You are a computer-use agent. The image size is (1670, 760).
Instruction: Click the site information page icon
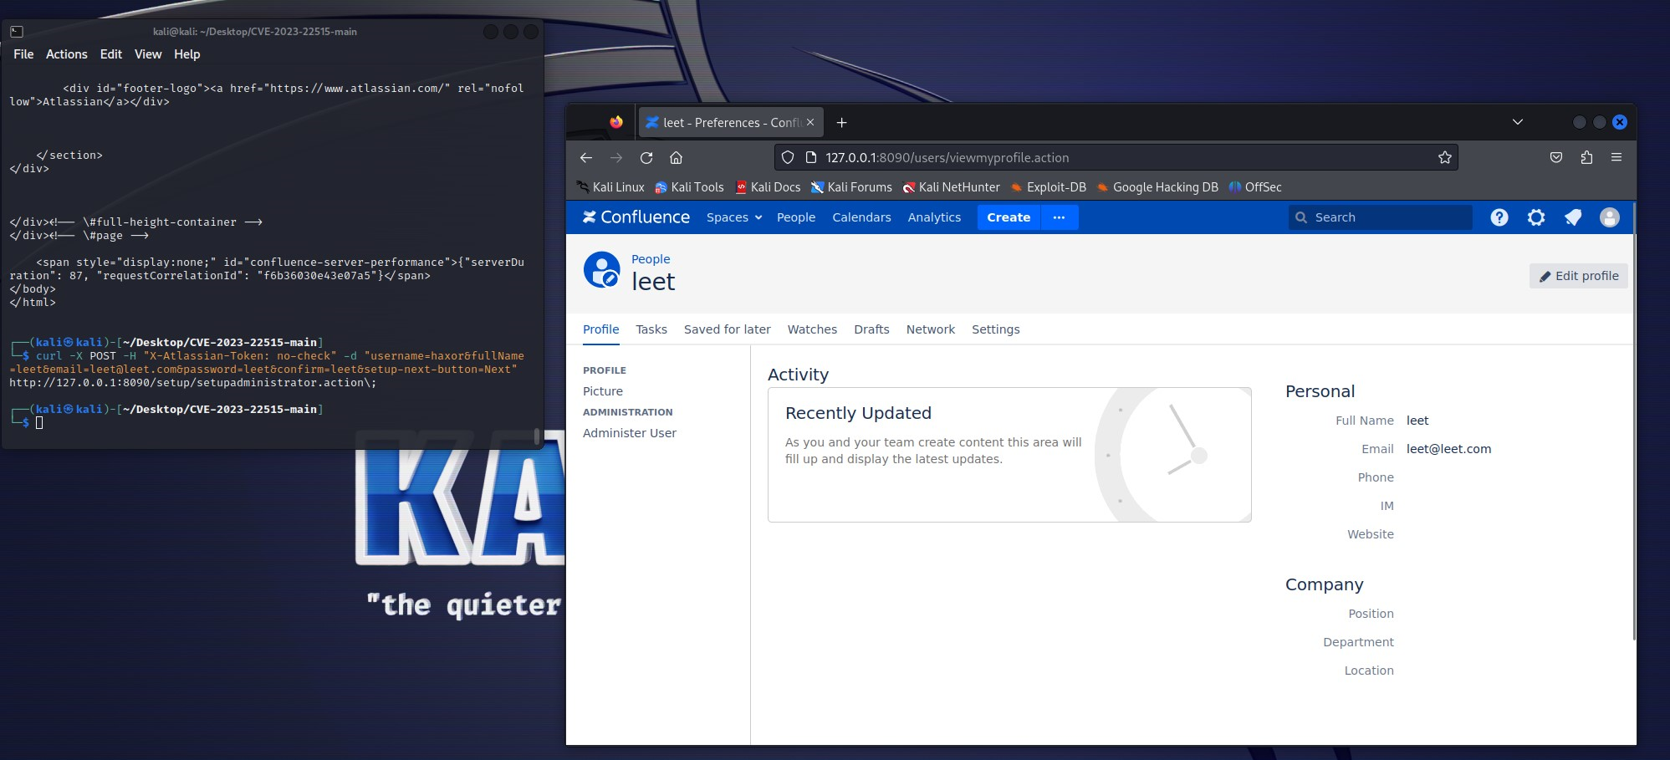point(810,157)
